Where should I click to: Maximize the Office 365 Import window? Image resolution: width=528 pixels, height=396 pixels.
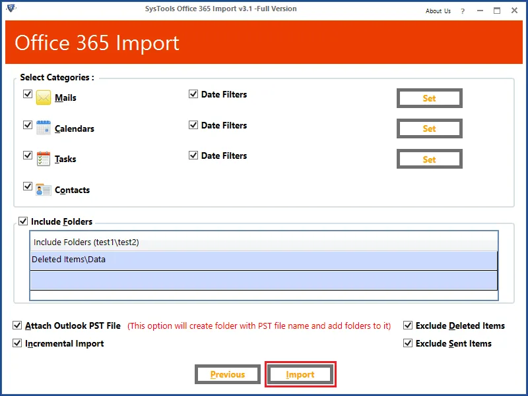pyautogui.click(x=497, y=11)
